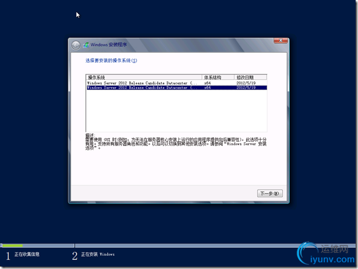The height and width of the screenshot is (269, 358).
Task: Click the 体系结构 column header
Action: (x=218, y=78)
